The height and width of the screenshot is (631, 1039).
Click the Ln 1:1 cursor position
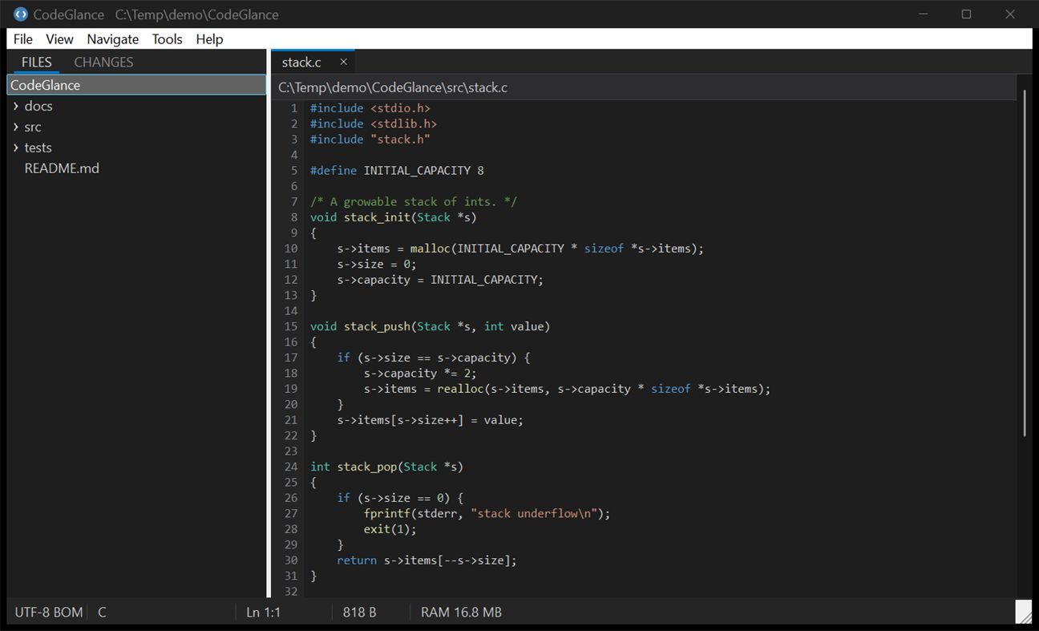coord(264,613)
